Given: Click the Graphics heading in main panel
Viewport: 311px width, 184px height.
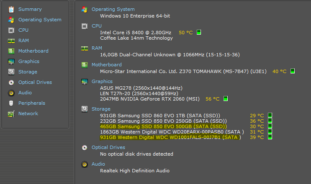Looking at the screenshot, I should tap(102, 81).
